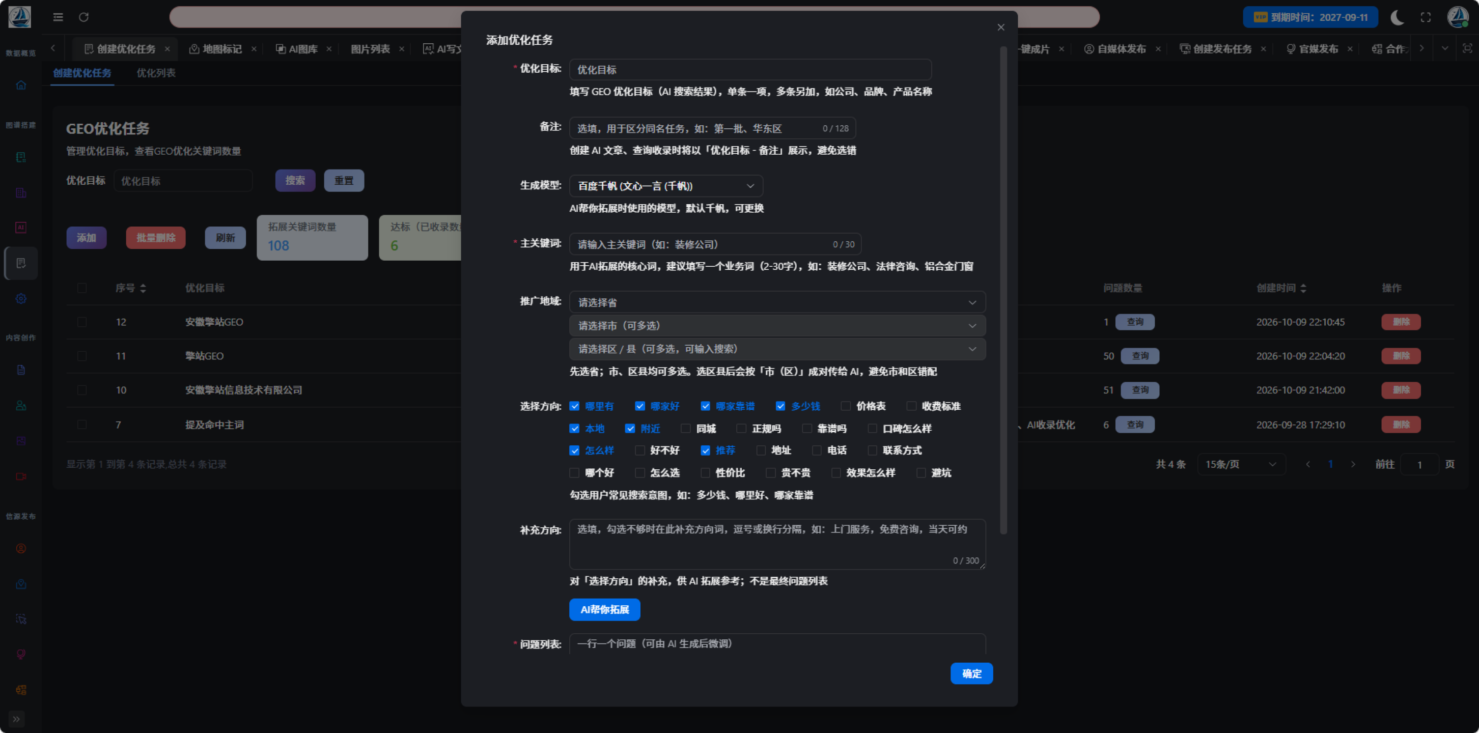The width and height of the screenshot is (1479, 733).
Task: Click the dialog vertical scrollbar
Action: tap(1003, 290)
